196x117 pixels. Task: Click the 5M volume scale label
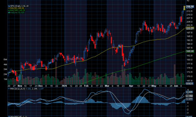[x=5, y=60]
